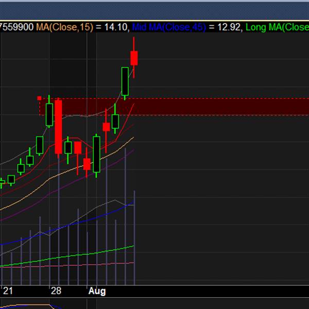The image size is (309, 309).
Task: Select the 12.92 mid moving average value
Action: [229, 27]
